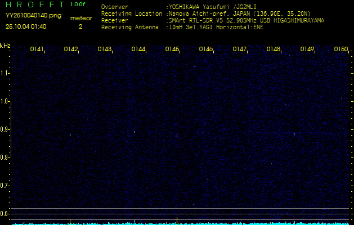Click the yellow detection spike below 0145
354x225 pixels.
coord(177,220)
